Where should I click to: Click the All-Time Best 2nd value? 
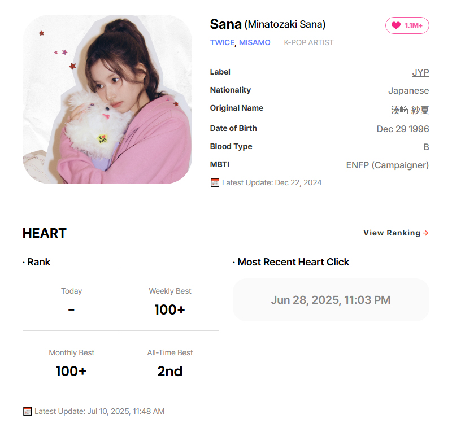tap(170, 371)
